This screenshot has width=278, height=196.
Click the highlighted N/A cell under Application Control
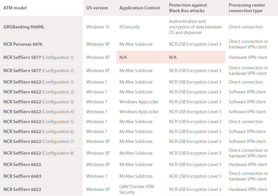tap(123, 57)
